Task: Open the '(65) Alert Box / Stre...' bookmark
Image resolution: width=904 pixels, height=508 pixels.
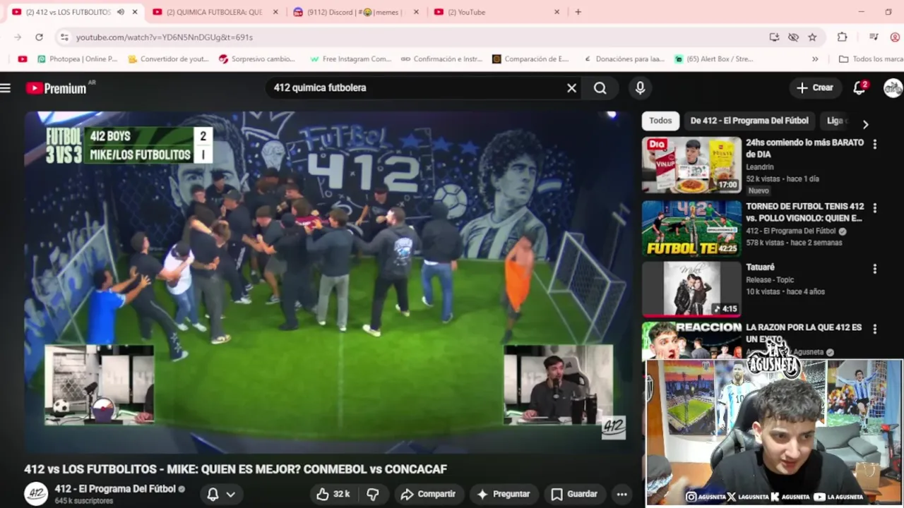Action: (714, 59)
